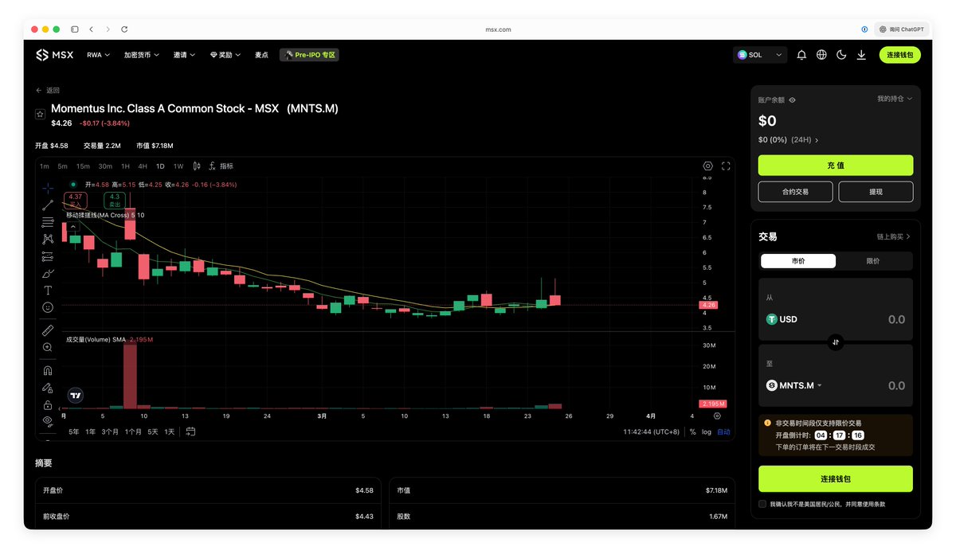This screenshot has width=956, height=558.
Task: Open the emoji icons tool
Action: point(48,307)
